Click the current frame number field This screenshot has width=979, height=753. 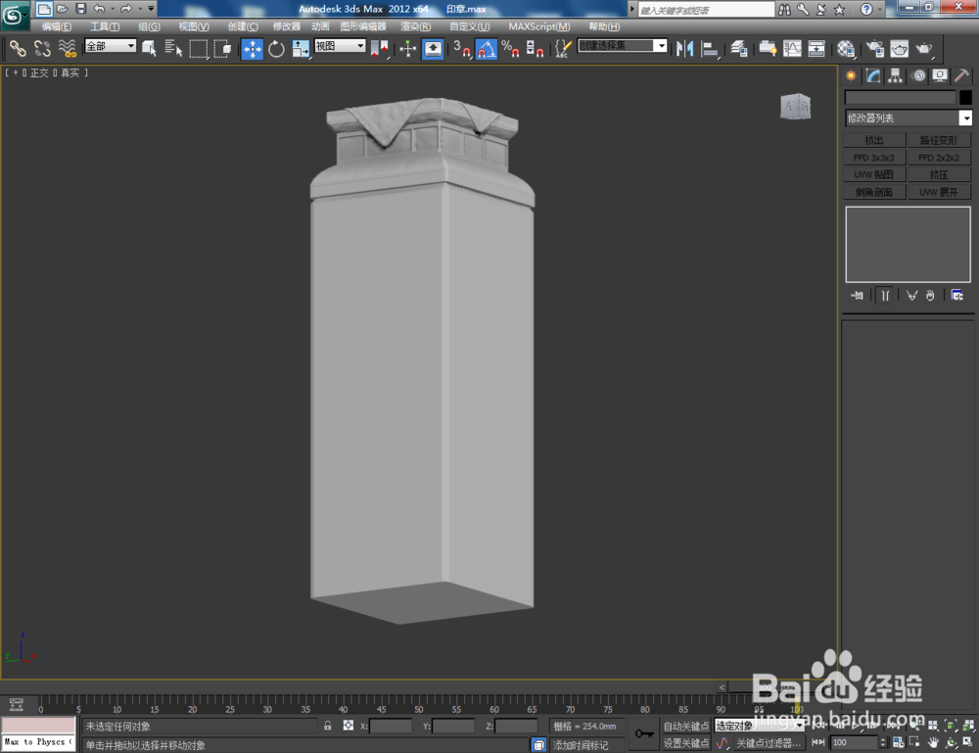[x=854, y=742]
